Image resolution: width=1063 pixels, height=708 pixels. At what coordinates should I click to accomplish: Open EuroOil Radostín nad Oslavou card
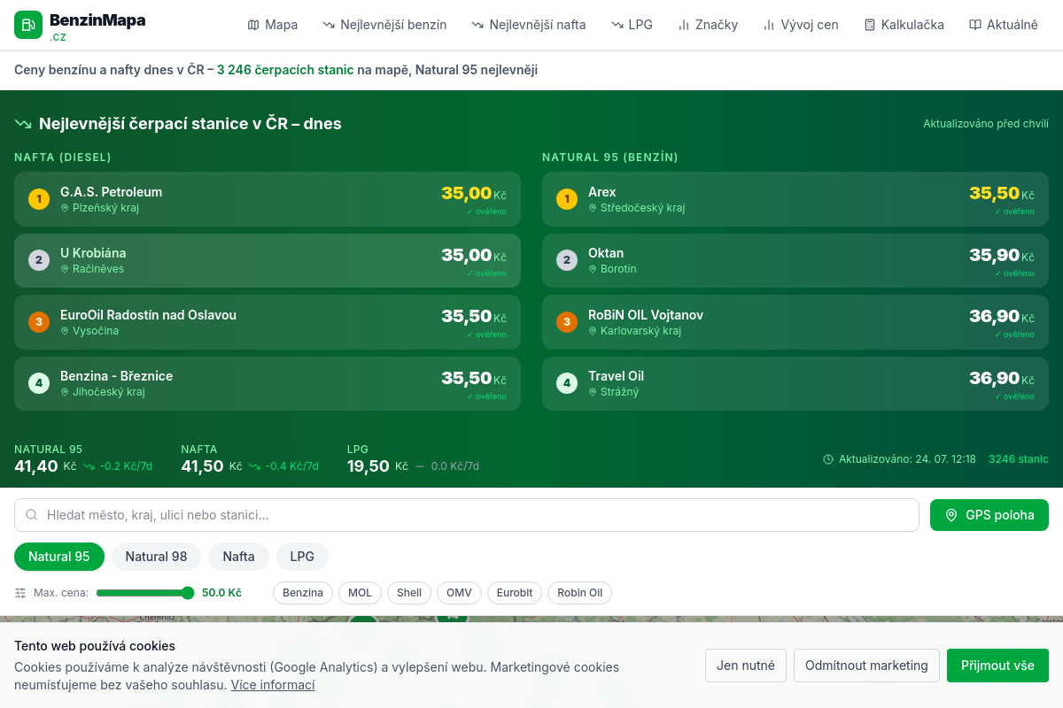pos(268,322)
